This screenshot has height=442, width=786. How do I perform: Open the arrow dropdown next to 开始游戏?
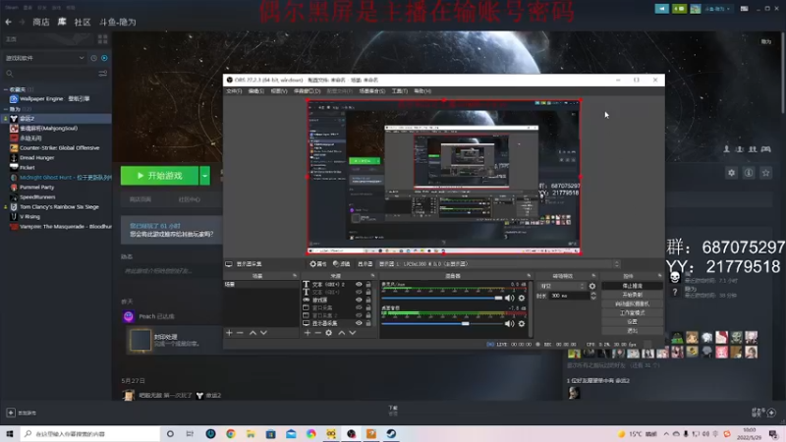coord(205,176)
